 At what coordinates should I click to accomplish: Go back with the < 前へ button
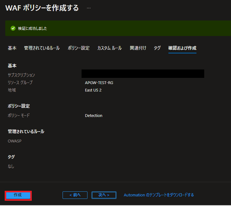tap(75, 195)
